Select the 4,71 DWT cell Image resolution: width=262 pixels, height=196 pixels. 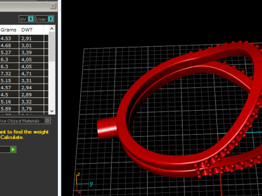click(x=31, y=73)
